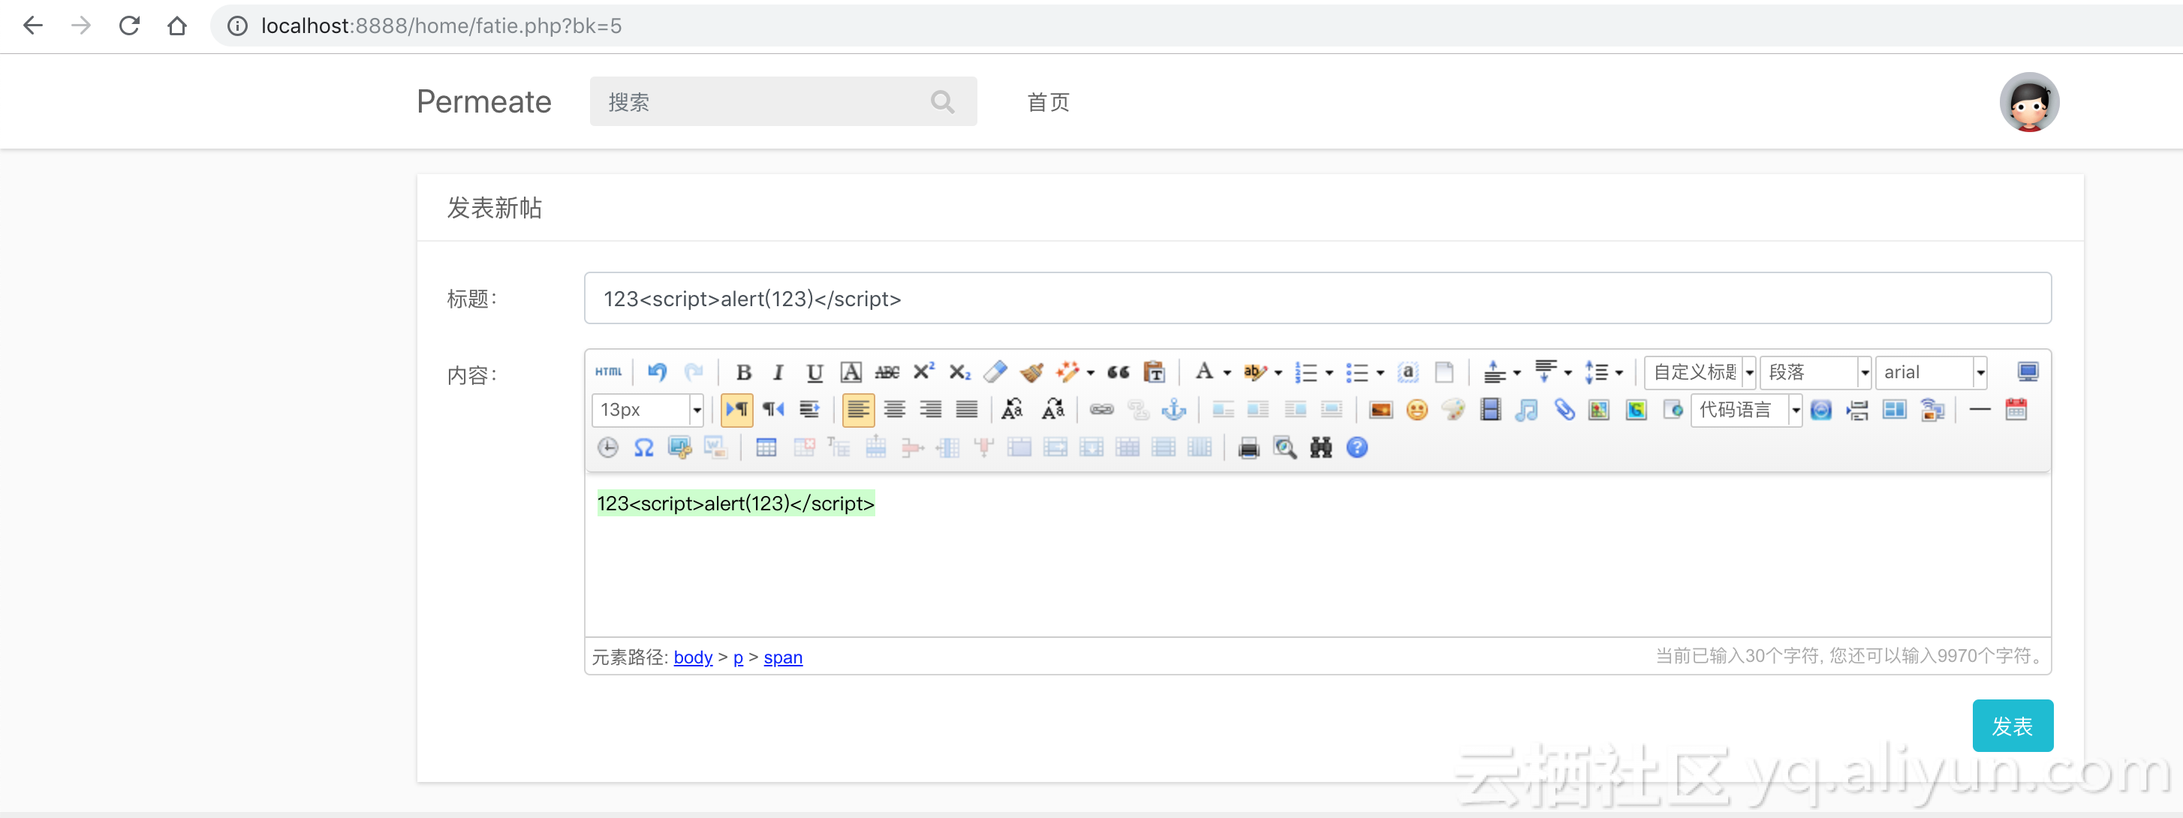
Task: Click the span link in element path
Action: [x=782, y=657]
